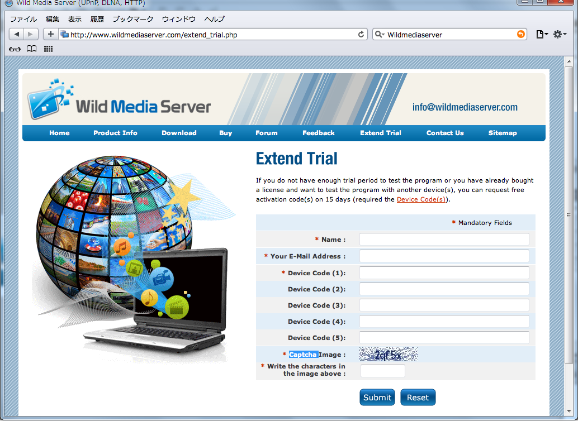
Task: Open the Contact Us page
Action: coord(445,133)
